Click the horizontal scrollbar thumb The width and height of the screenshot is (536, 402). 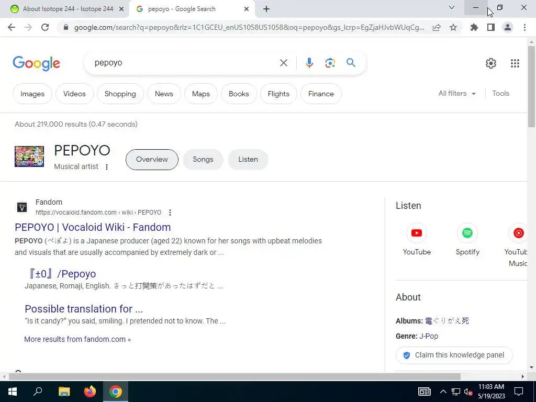234,377
